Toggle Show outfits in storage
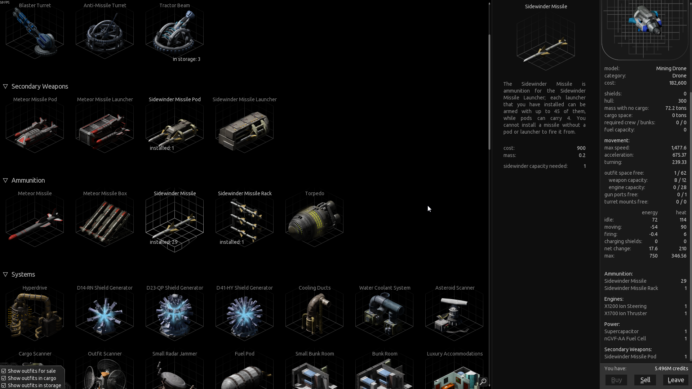The width and height of the screenshot is (692, 389). click(31, 385)
